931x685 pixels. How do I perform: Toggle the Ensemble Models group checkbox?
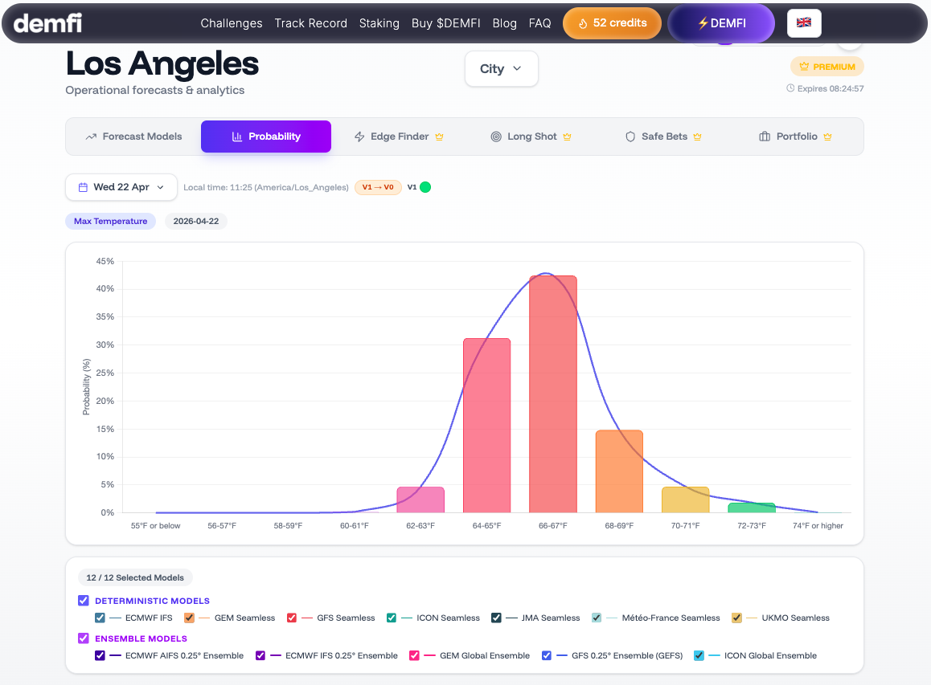point(84,638)
